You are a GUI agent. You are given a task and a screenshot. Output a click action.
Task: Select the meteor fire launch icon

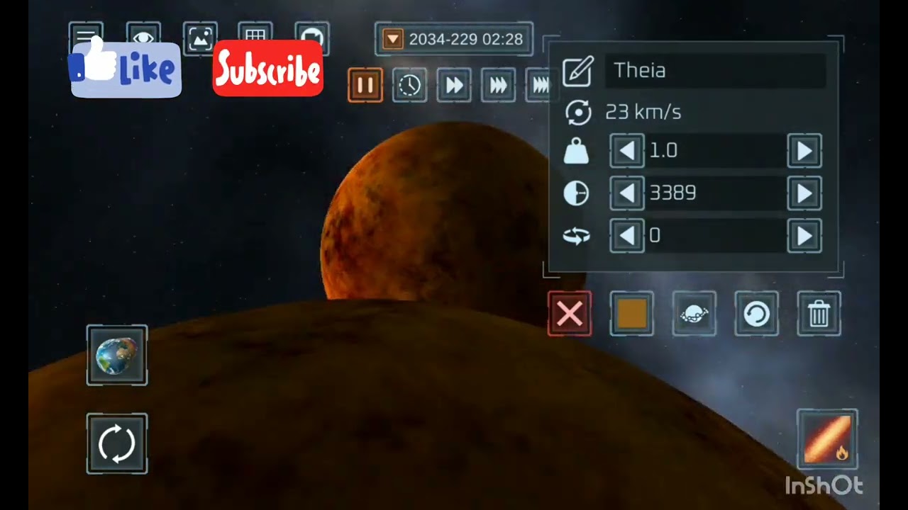pos(827,439)
